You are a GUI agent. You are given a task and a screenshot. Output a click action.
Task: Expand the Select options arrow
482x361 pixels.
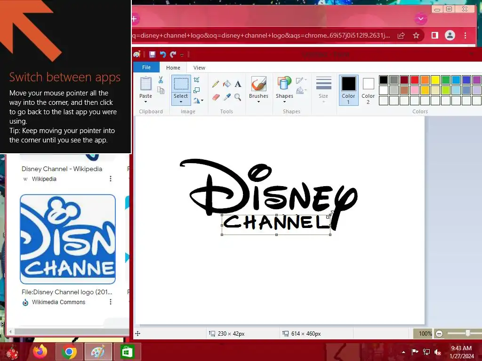181,102
